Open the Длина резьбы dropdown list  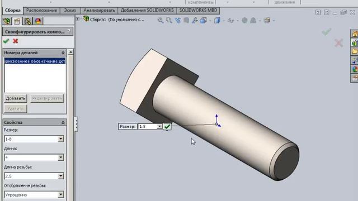61,176
